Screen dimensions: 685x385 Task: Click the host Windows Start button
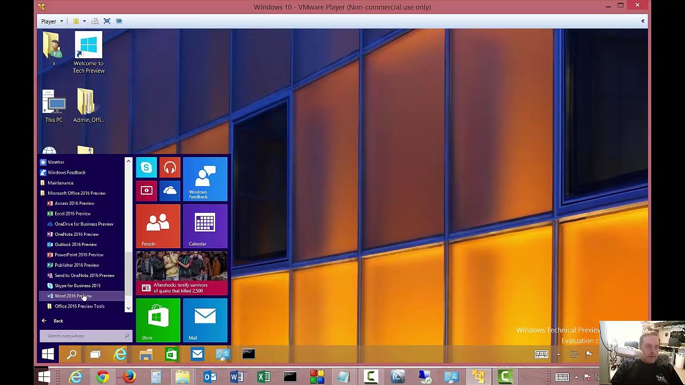coord(44,377)
